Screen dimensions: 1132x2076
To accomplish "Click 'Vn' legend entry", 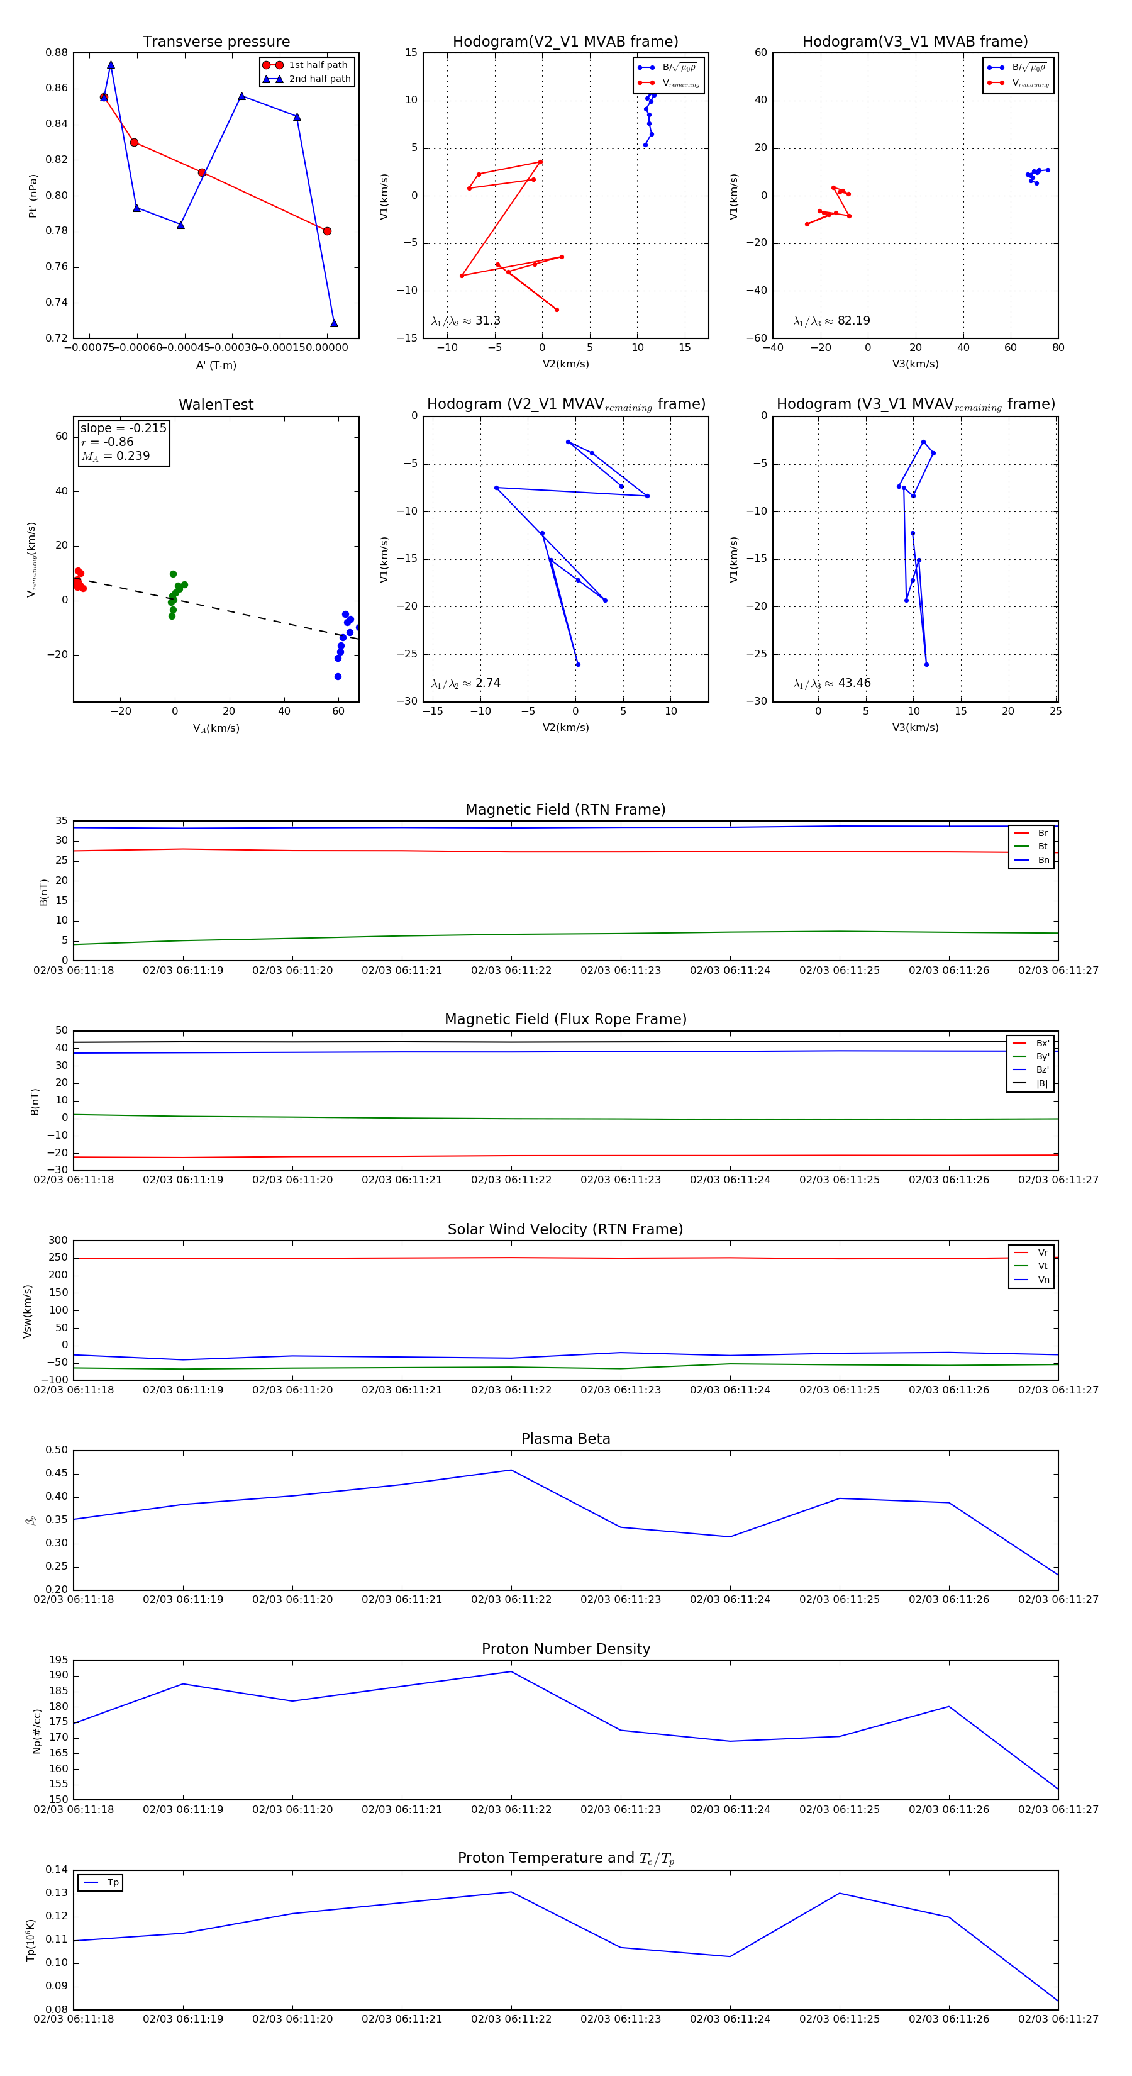I will click(x=1032, y=1280).
